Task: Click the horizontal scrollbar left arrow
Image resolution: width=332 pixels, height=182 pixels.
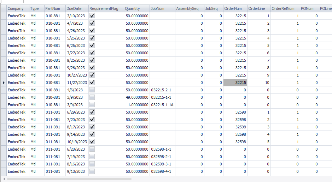Action: click(x=4, y=179)
